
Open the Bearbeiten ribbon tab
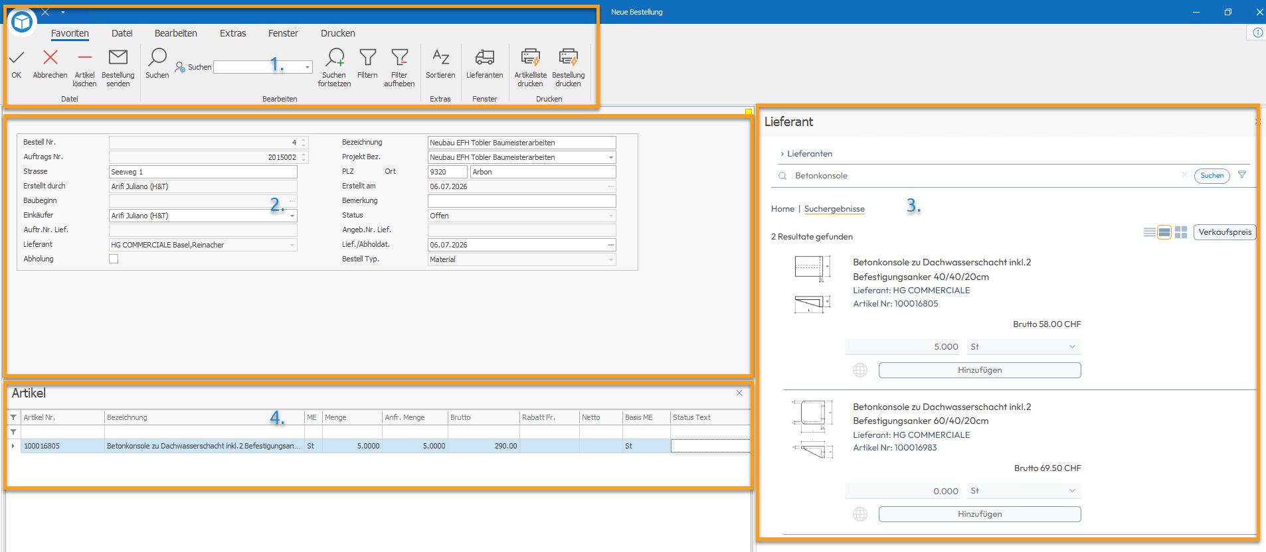click(176, 33)
